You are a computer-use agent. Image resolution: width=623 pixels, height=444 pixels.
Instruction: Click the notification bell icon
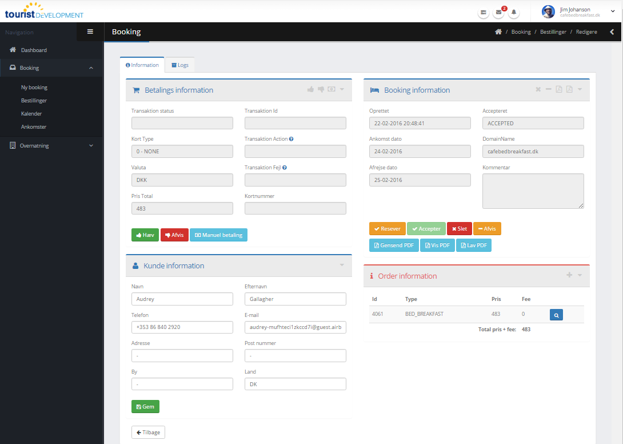[514, 12]
